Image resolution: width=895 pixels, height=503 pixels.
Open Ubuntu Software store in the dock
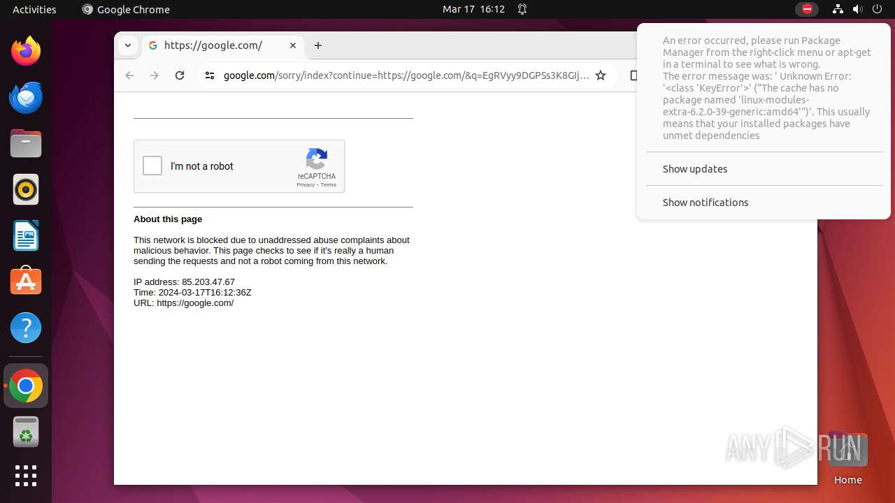click(x=26, y=282)
